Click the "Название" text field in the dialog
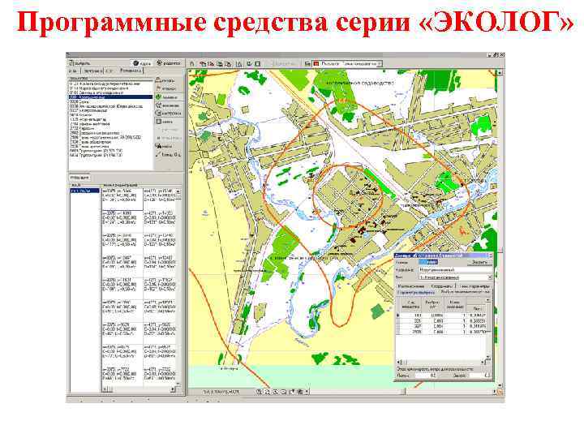The height and width of the screenshot is (438, 584). click(455, 269)
